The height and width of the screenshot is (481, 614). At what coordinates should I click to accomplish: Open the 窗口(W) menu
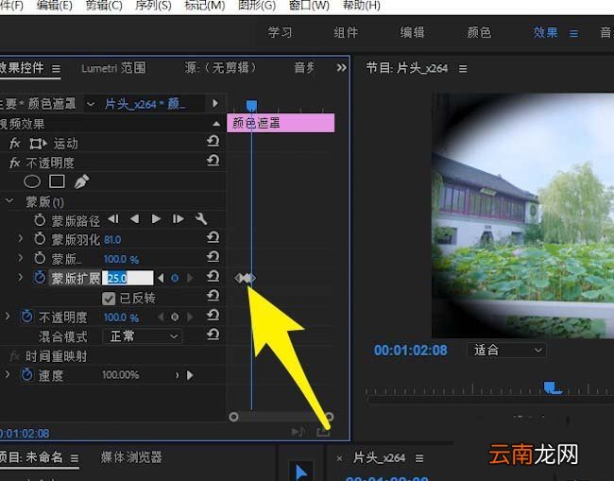[x=309, y=6]
